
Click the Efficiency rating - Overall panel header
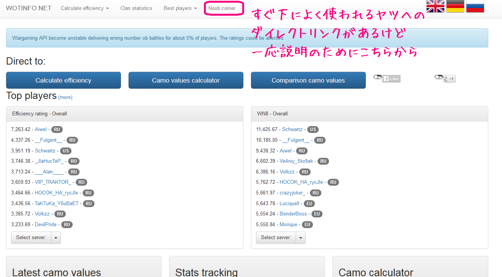click(125, 114)
